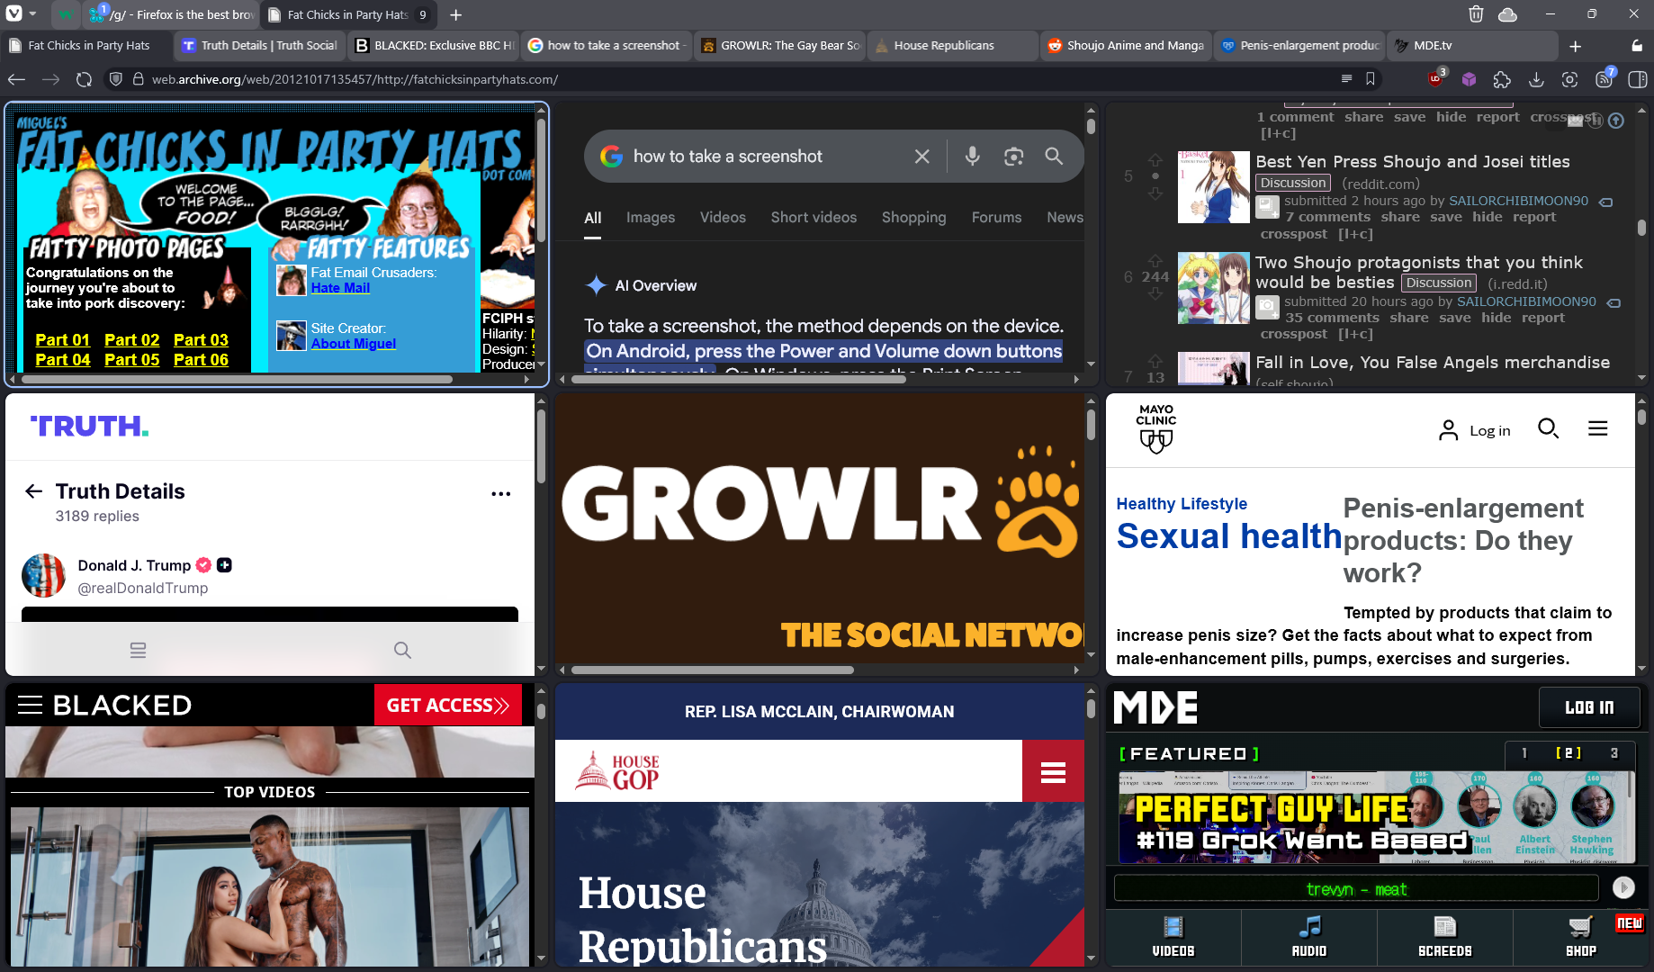Viewport: 1654px width, 972px height.
Task: Click MDE LOG IN button
Action: point(1589,707)
